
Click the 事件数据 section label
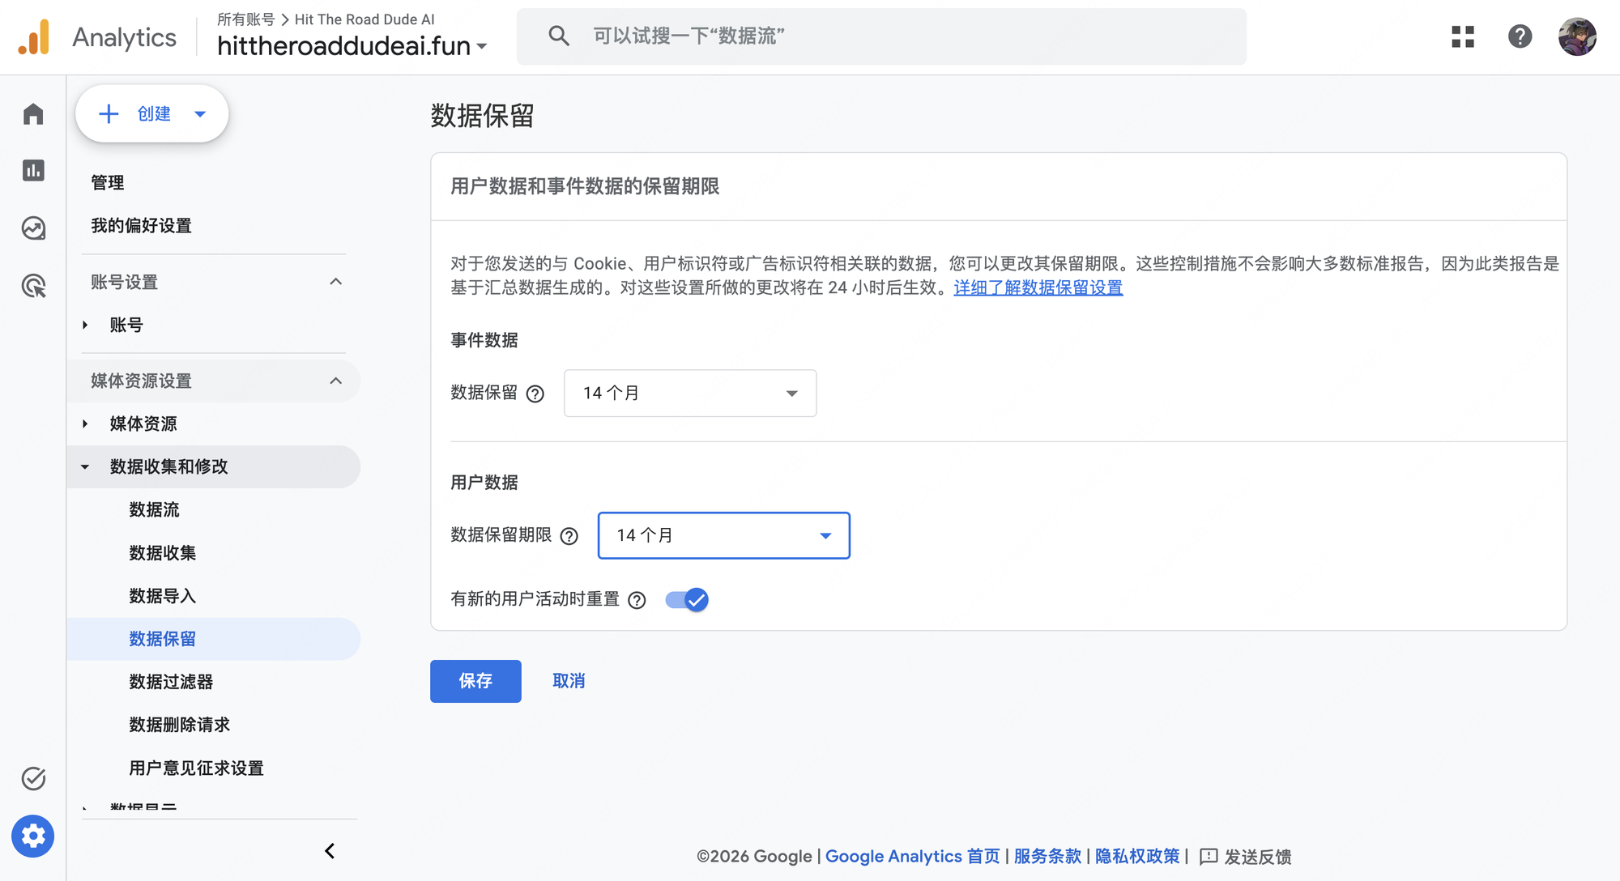(x=484, y=340)
